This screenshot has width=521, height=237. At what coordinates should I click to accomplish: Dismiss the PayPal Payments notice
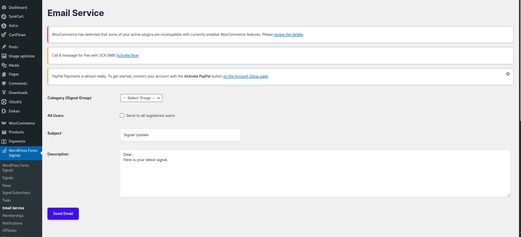point(508,74)
